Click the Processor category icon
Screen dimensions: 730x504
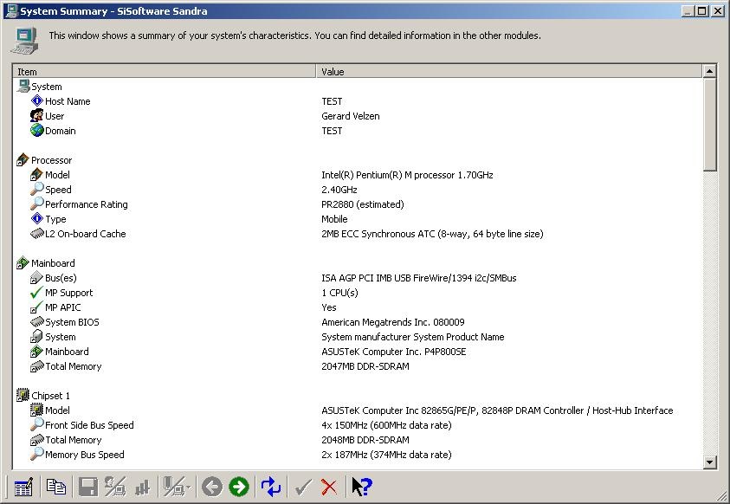[23, 159]
